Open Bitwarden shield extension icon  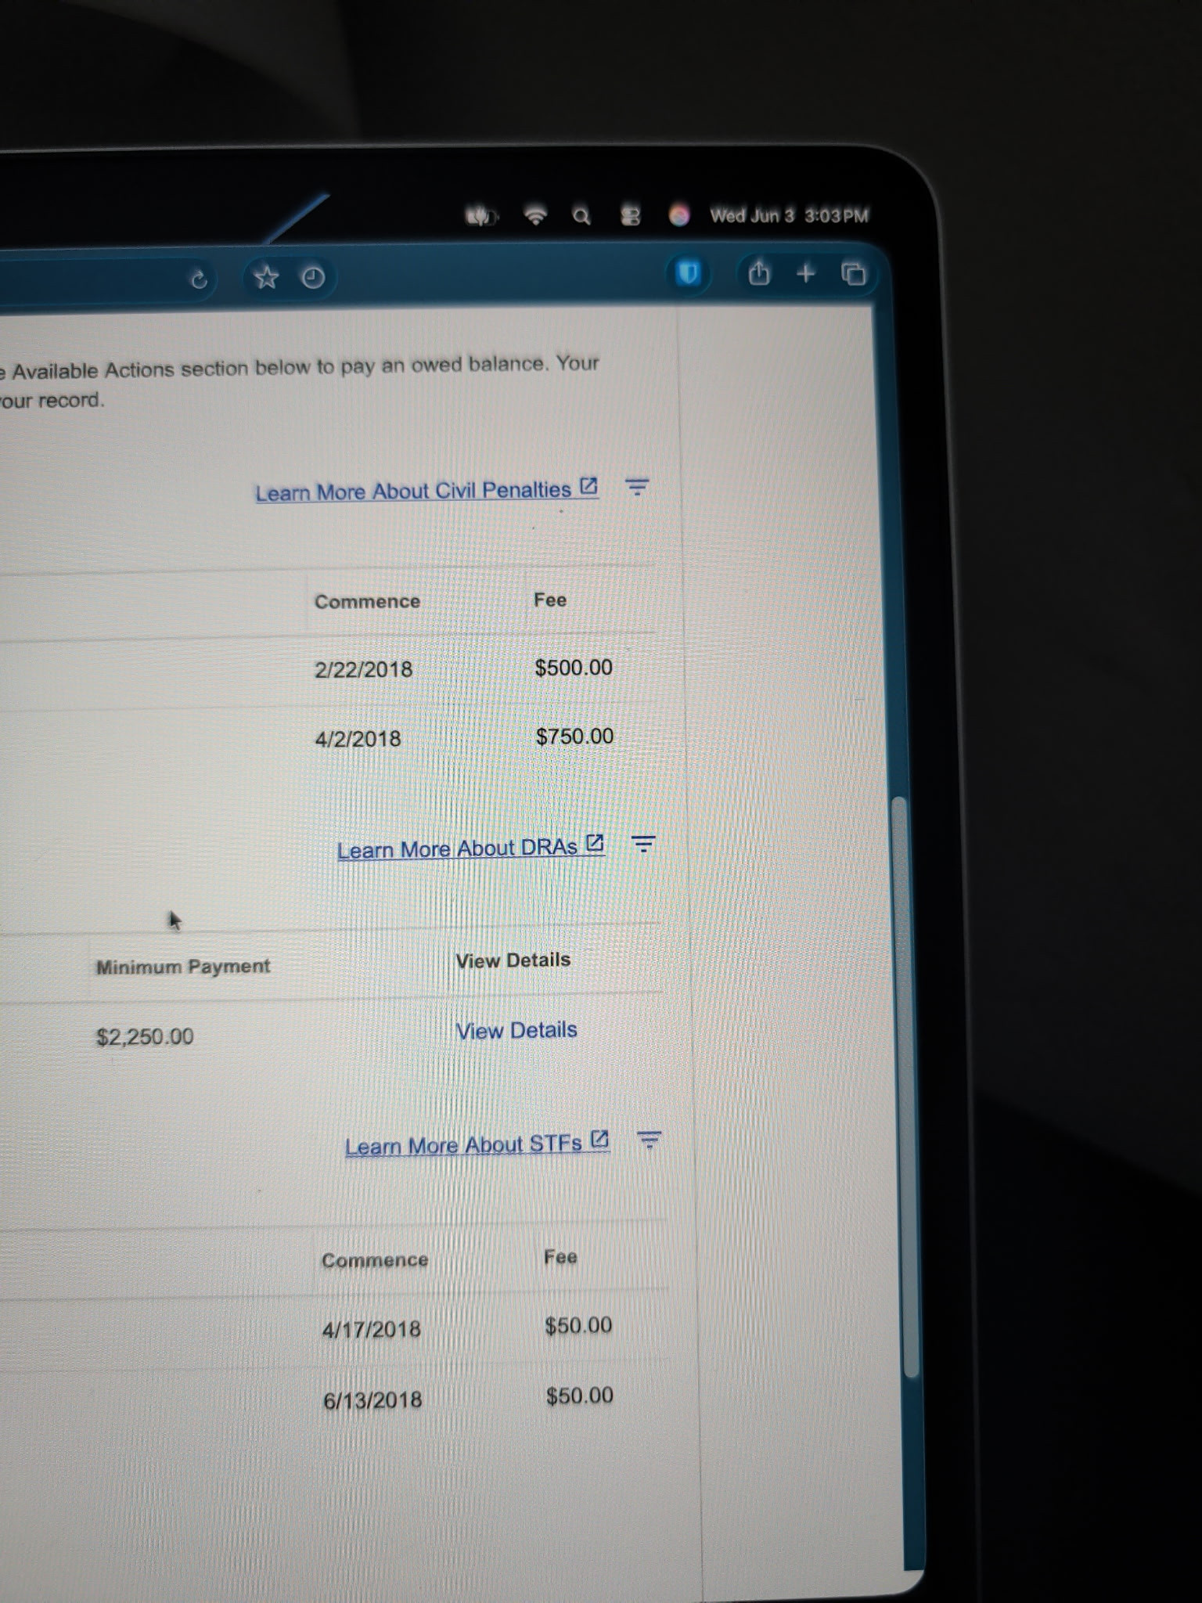tap(687, 273)
